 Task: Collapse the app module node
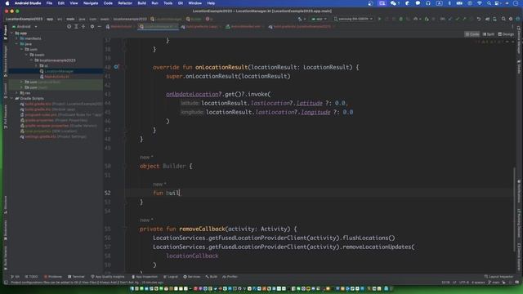tap(11, 33)
